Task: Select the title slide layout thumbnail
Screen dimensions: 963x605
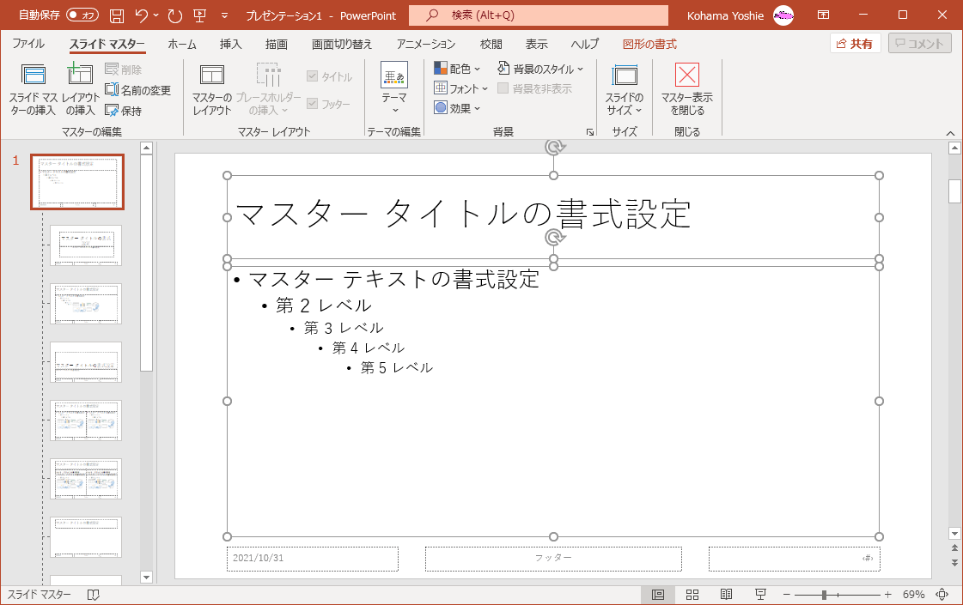Action: tap(86, 245)
